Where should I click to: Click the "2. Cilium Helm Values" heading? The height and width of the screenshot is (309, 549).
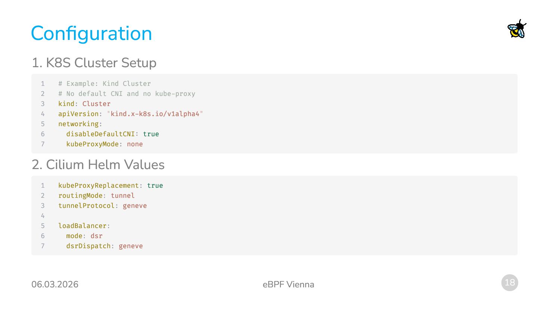point(98,165)
